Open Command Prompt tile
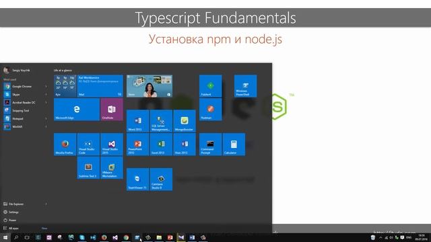 [x=210, y=145]
